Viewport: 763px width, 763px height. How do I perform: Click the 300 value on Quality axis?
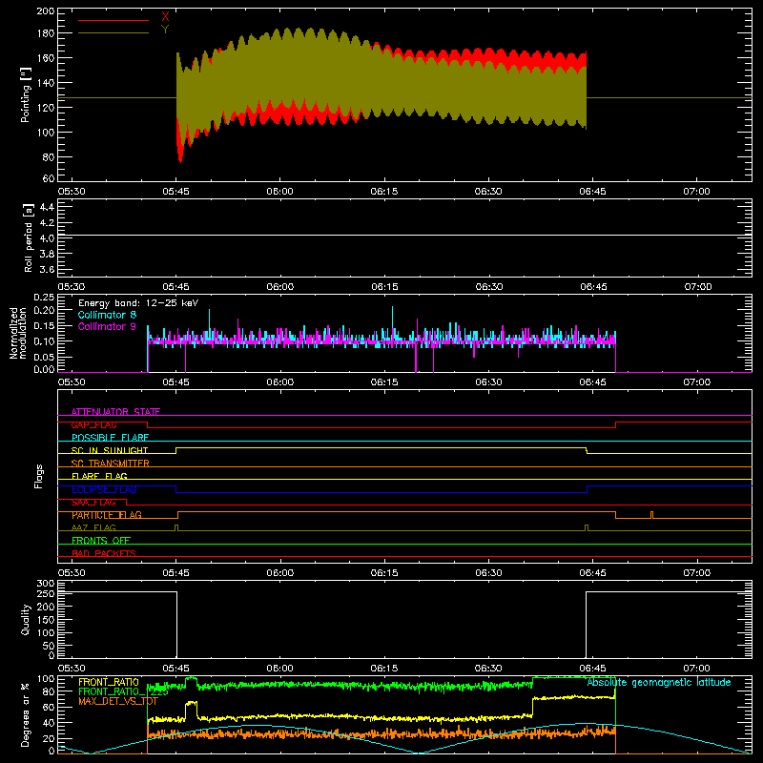pos(46,584)
